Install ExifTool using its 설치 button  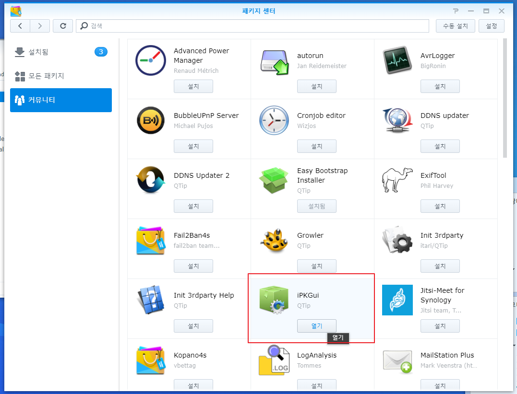coord(440,206)
